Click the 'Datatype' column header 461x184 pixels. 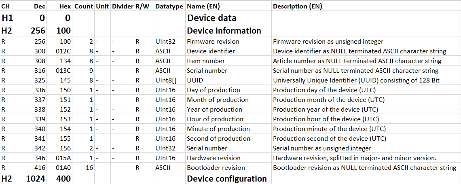coord(169,6)
